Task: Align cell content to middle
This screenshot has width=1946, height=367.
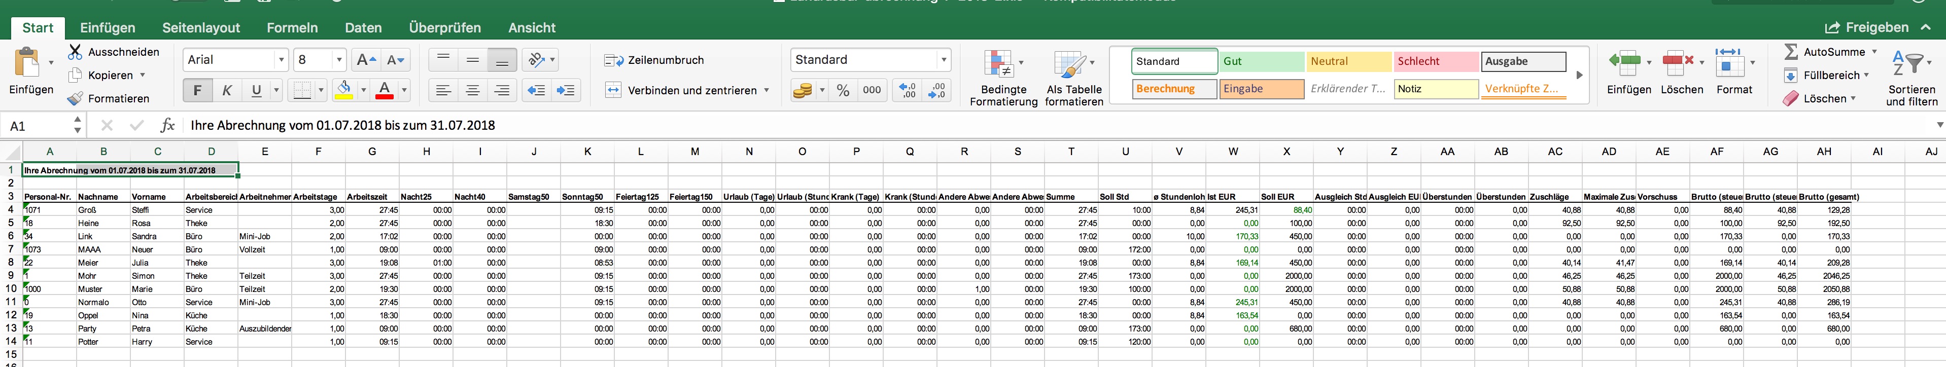Action: (x=473, y=60)
